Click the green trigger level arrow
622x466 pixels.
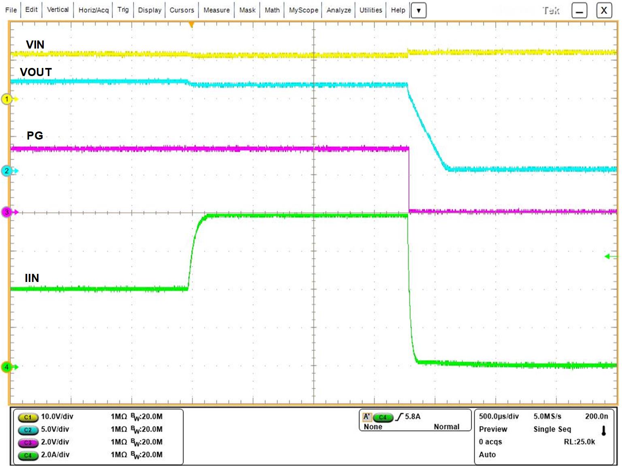[x=611, y=256]
